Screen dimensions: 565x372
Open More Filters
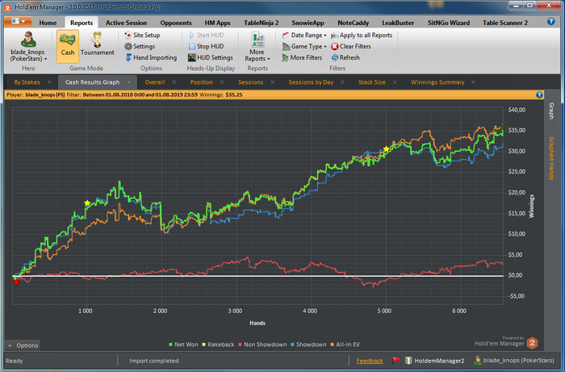pos(302,57)
